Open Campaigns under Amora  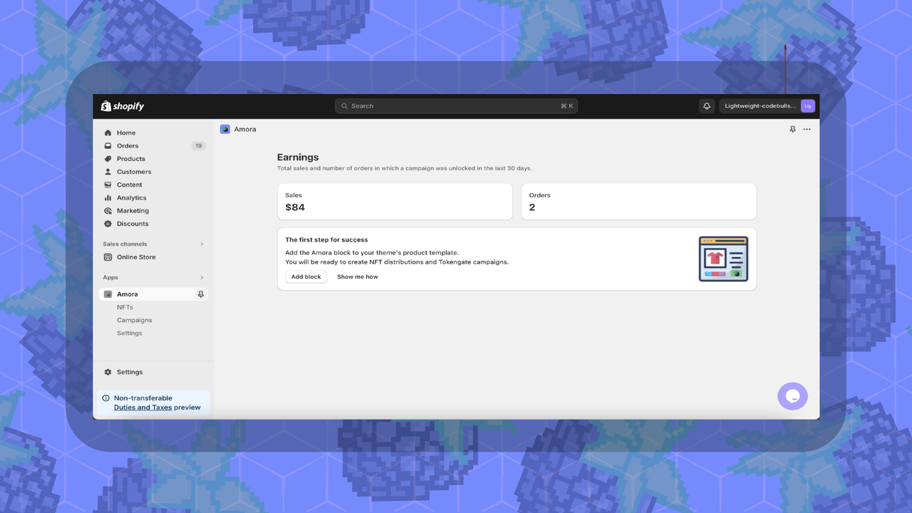(135, 320)
